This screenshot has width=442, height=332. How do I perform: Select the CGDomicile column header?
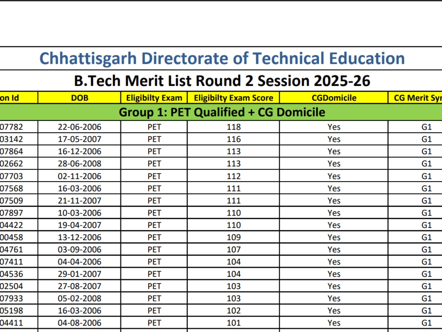[334, 98]
